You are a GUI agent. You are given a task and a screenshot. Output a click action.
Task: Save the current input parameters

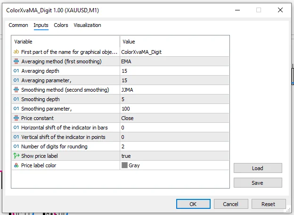(x=258, y=183)
